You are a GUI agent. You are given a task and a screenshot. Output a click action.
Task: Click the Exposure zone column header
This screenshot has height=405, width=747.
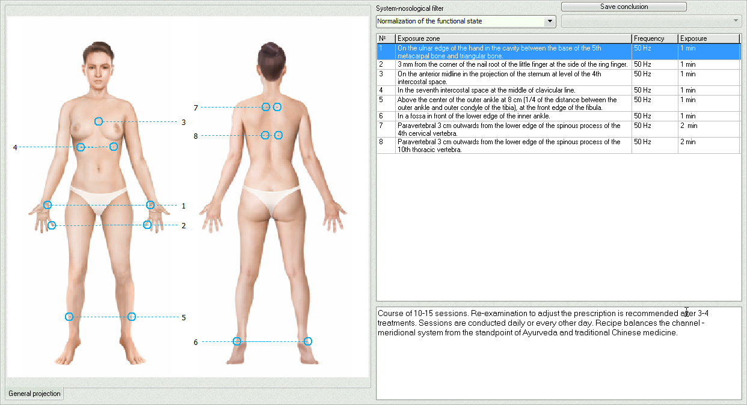(x=513, y=38)
